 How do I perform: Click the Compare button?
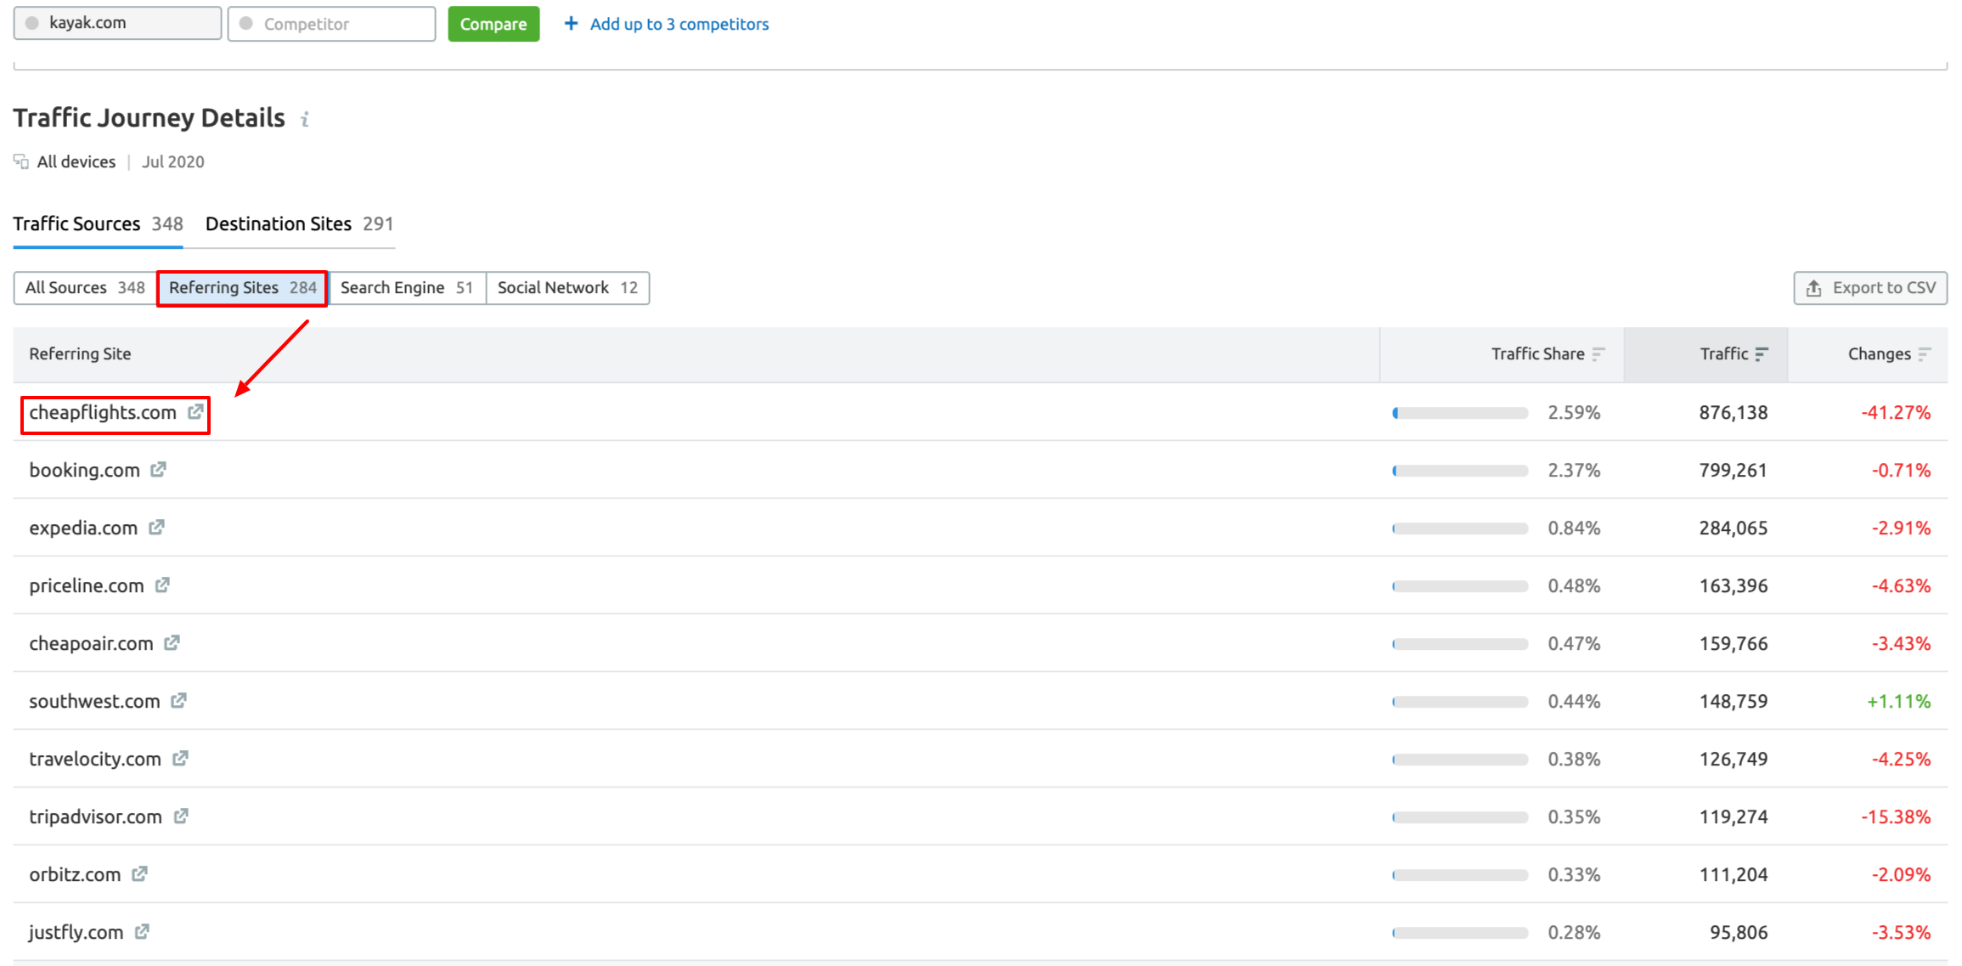pos(494,24)
